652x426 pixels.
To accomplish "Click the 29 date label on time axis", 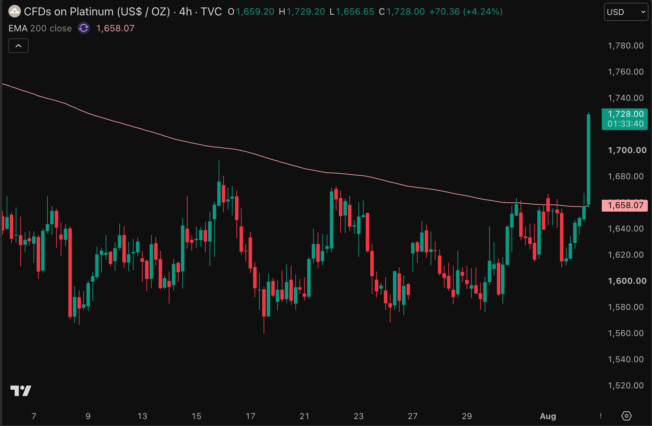I will click(467, 416).
